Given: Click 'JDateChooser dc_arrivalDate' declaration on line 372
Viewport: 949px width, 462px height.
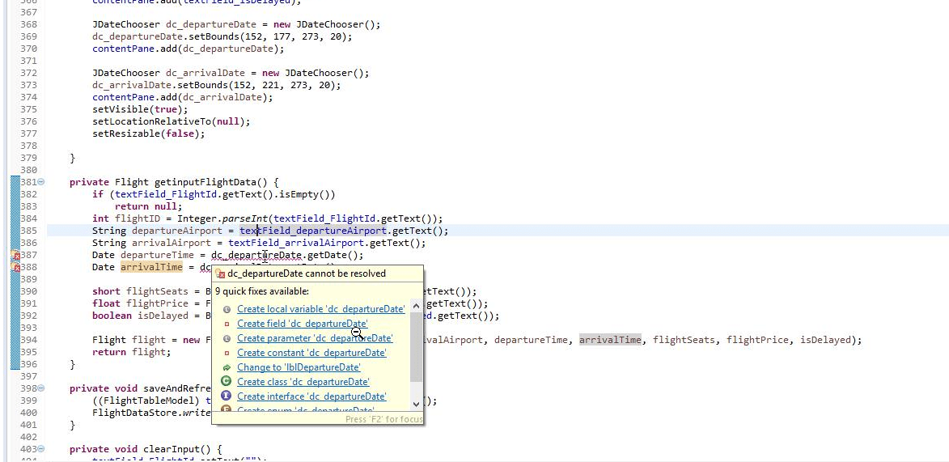Looking at the screenshot, I should [x=169, y=73].
